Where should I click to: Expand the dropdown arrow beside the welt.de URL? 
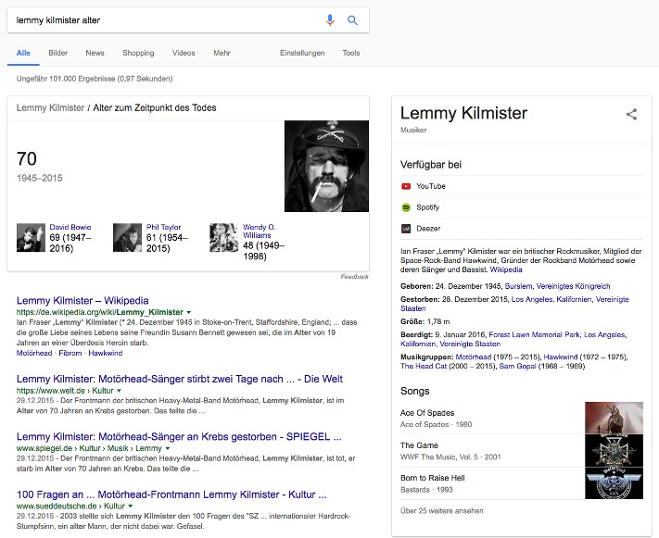point(119,391)
